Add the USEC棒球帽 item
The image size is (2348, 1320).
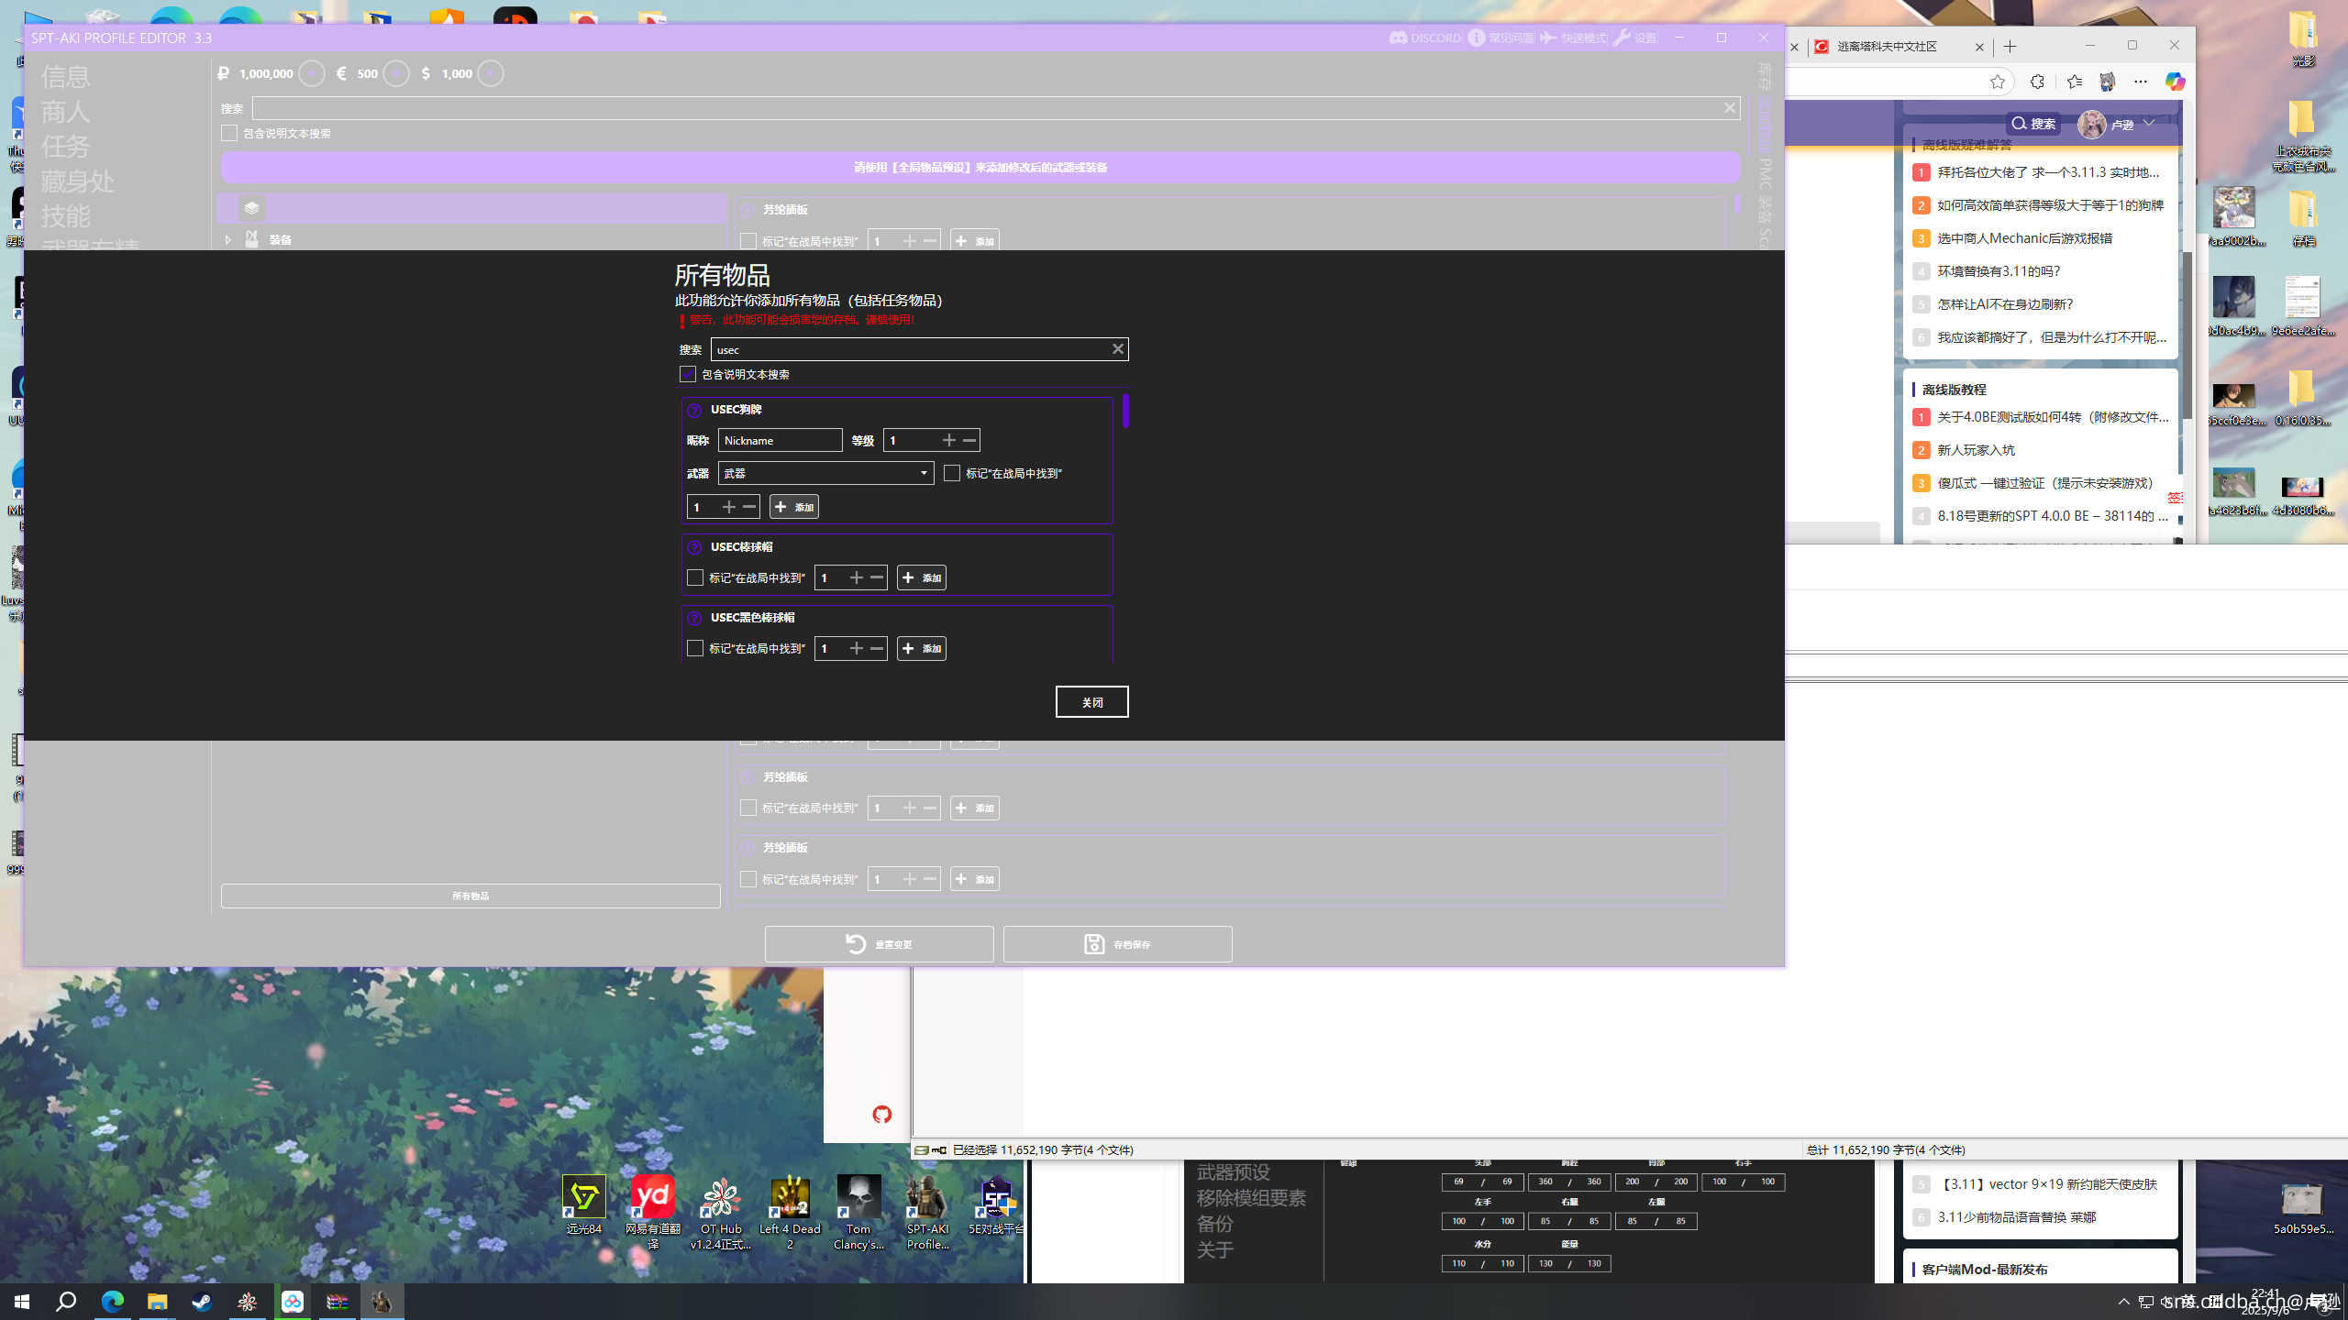pyautogui.click(x=922, y=577)
